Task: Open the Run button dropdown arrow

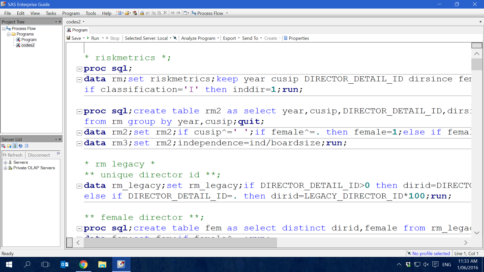Action: tap(103, 38)
